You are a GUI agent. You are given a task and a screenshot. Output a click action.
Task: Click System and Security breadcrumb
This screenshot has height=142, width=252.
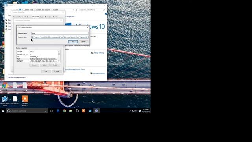[43, 10]
